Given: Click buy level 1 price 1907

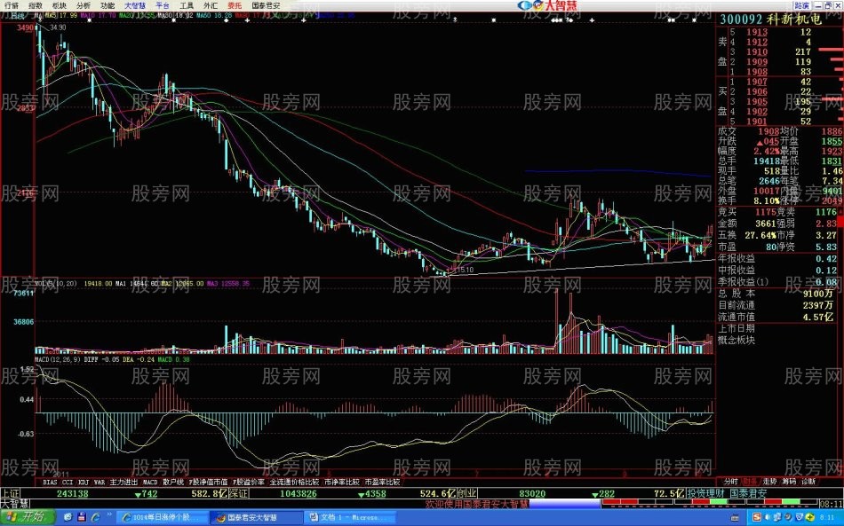Looking at the screenshot, I should click(756, 82).
